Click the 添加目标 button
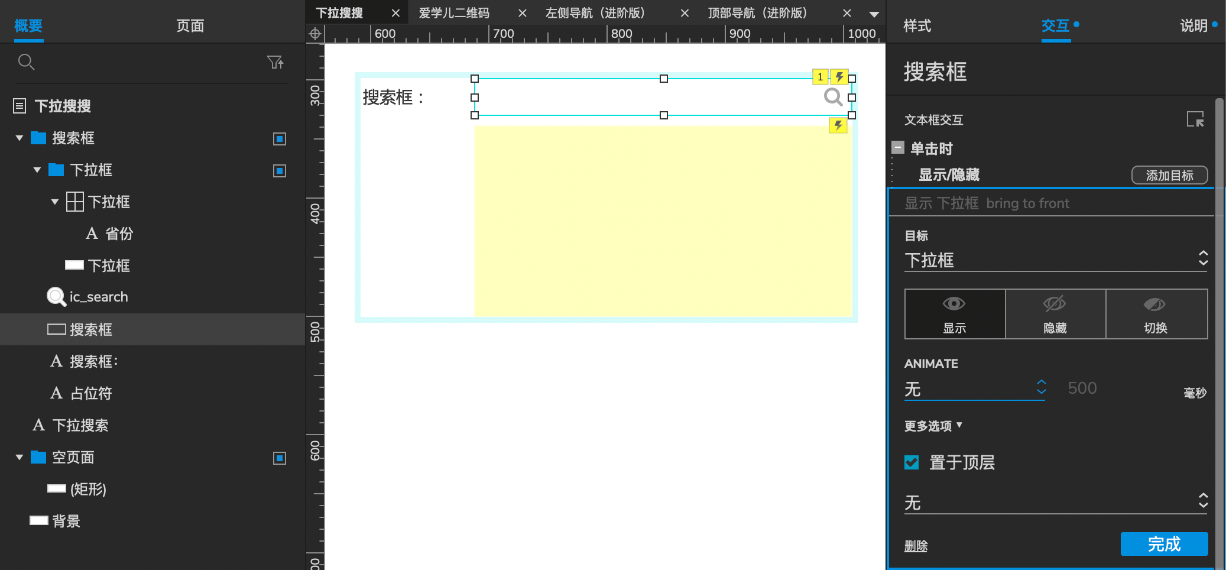 1169,176
